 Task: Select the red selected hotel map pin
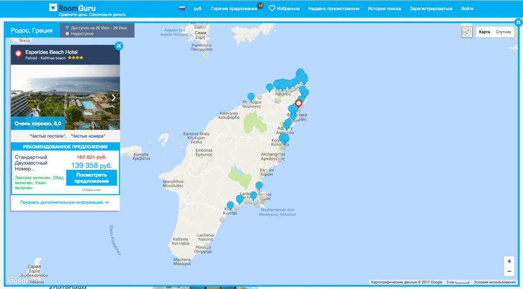pos(299,103)
